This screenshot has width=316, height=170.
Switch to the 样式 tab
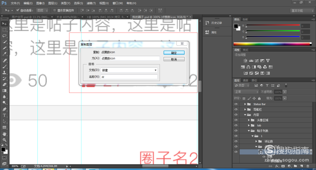point(245,50)
